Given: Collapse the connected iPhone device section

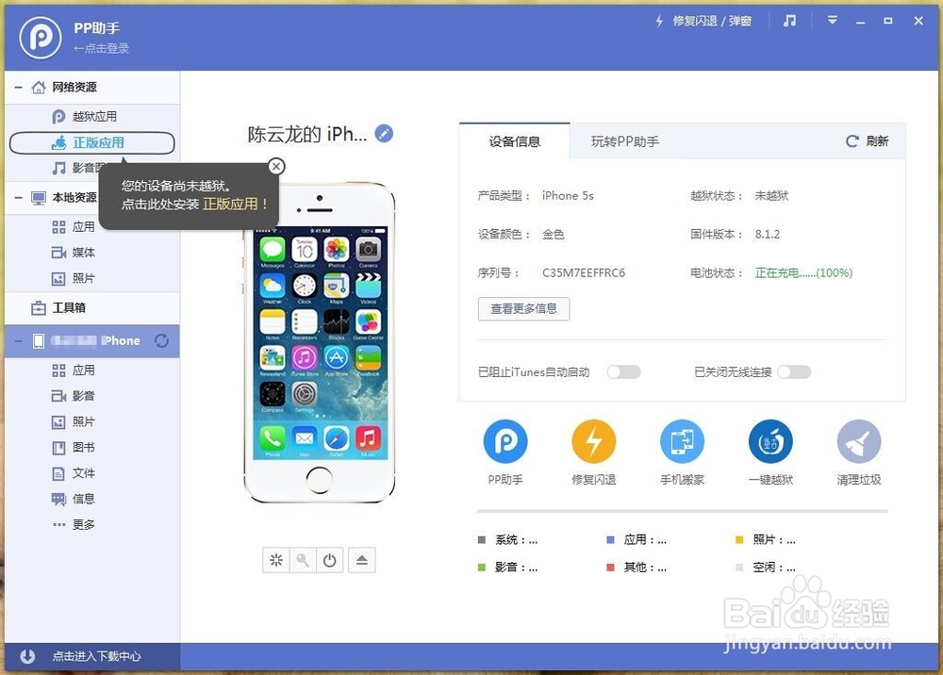Looking at the screenshot, I should pyautogui.click(x=19, y=341).
